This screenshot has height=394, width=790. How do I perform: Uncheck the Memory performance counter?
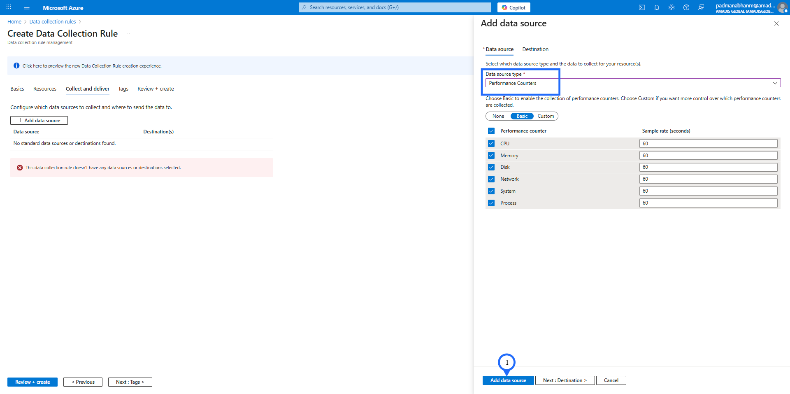click(491, 156)
